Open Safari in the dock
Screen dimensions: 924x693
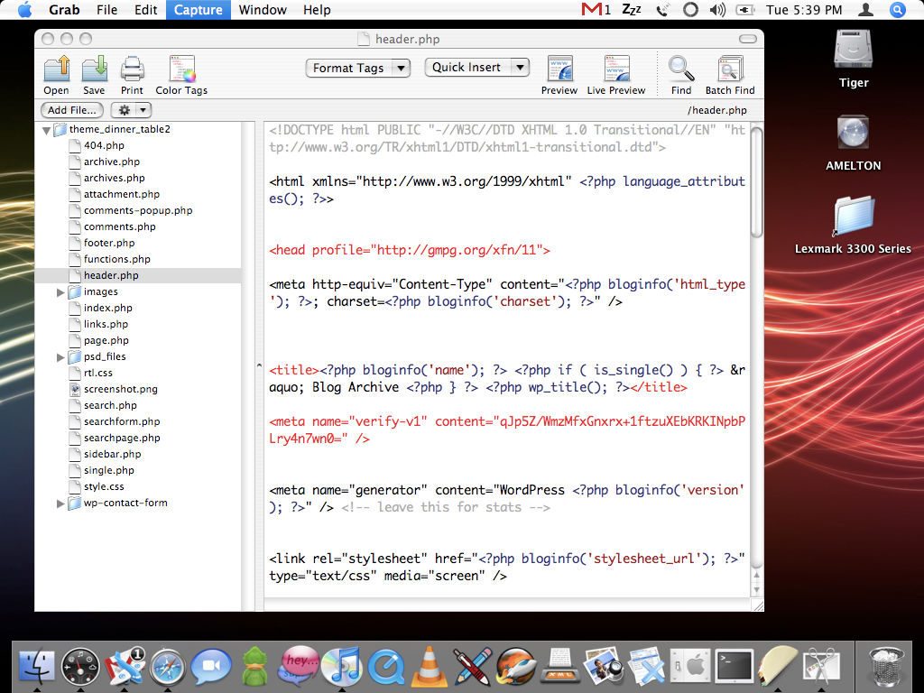pos(167,667)
